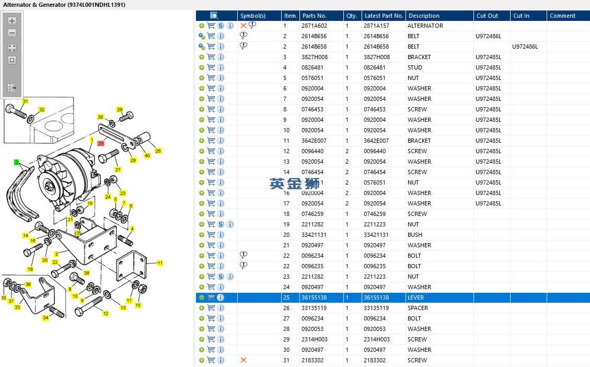The width and height of the screenshot is (590, 367).
Task: Click part number 33421131
Action: (x=314, y=235)
